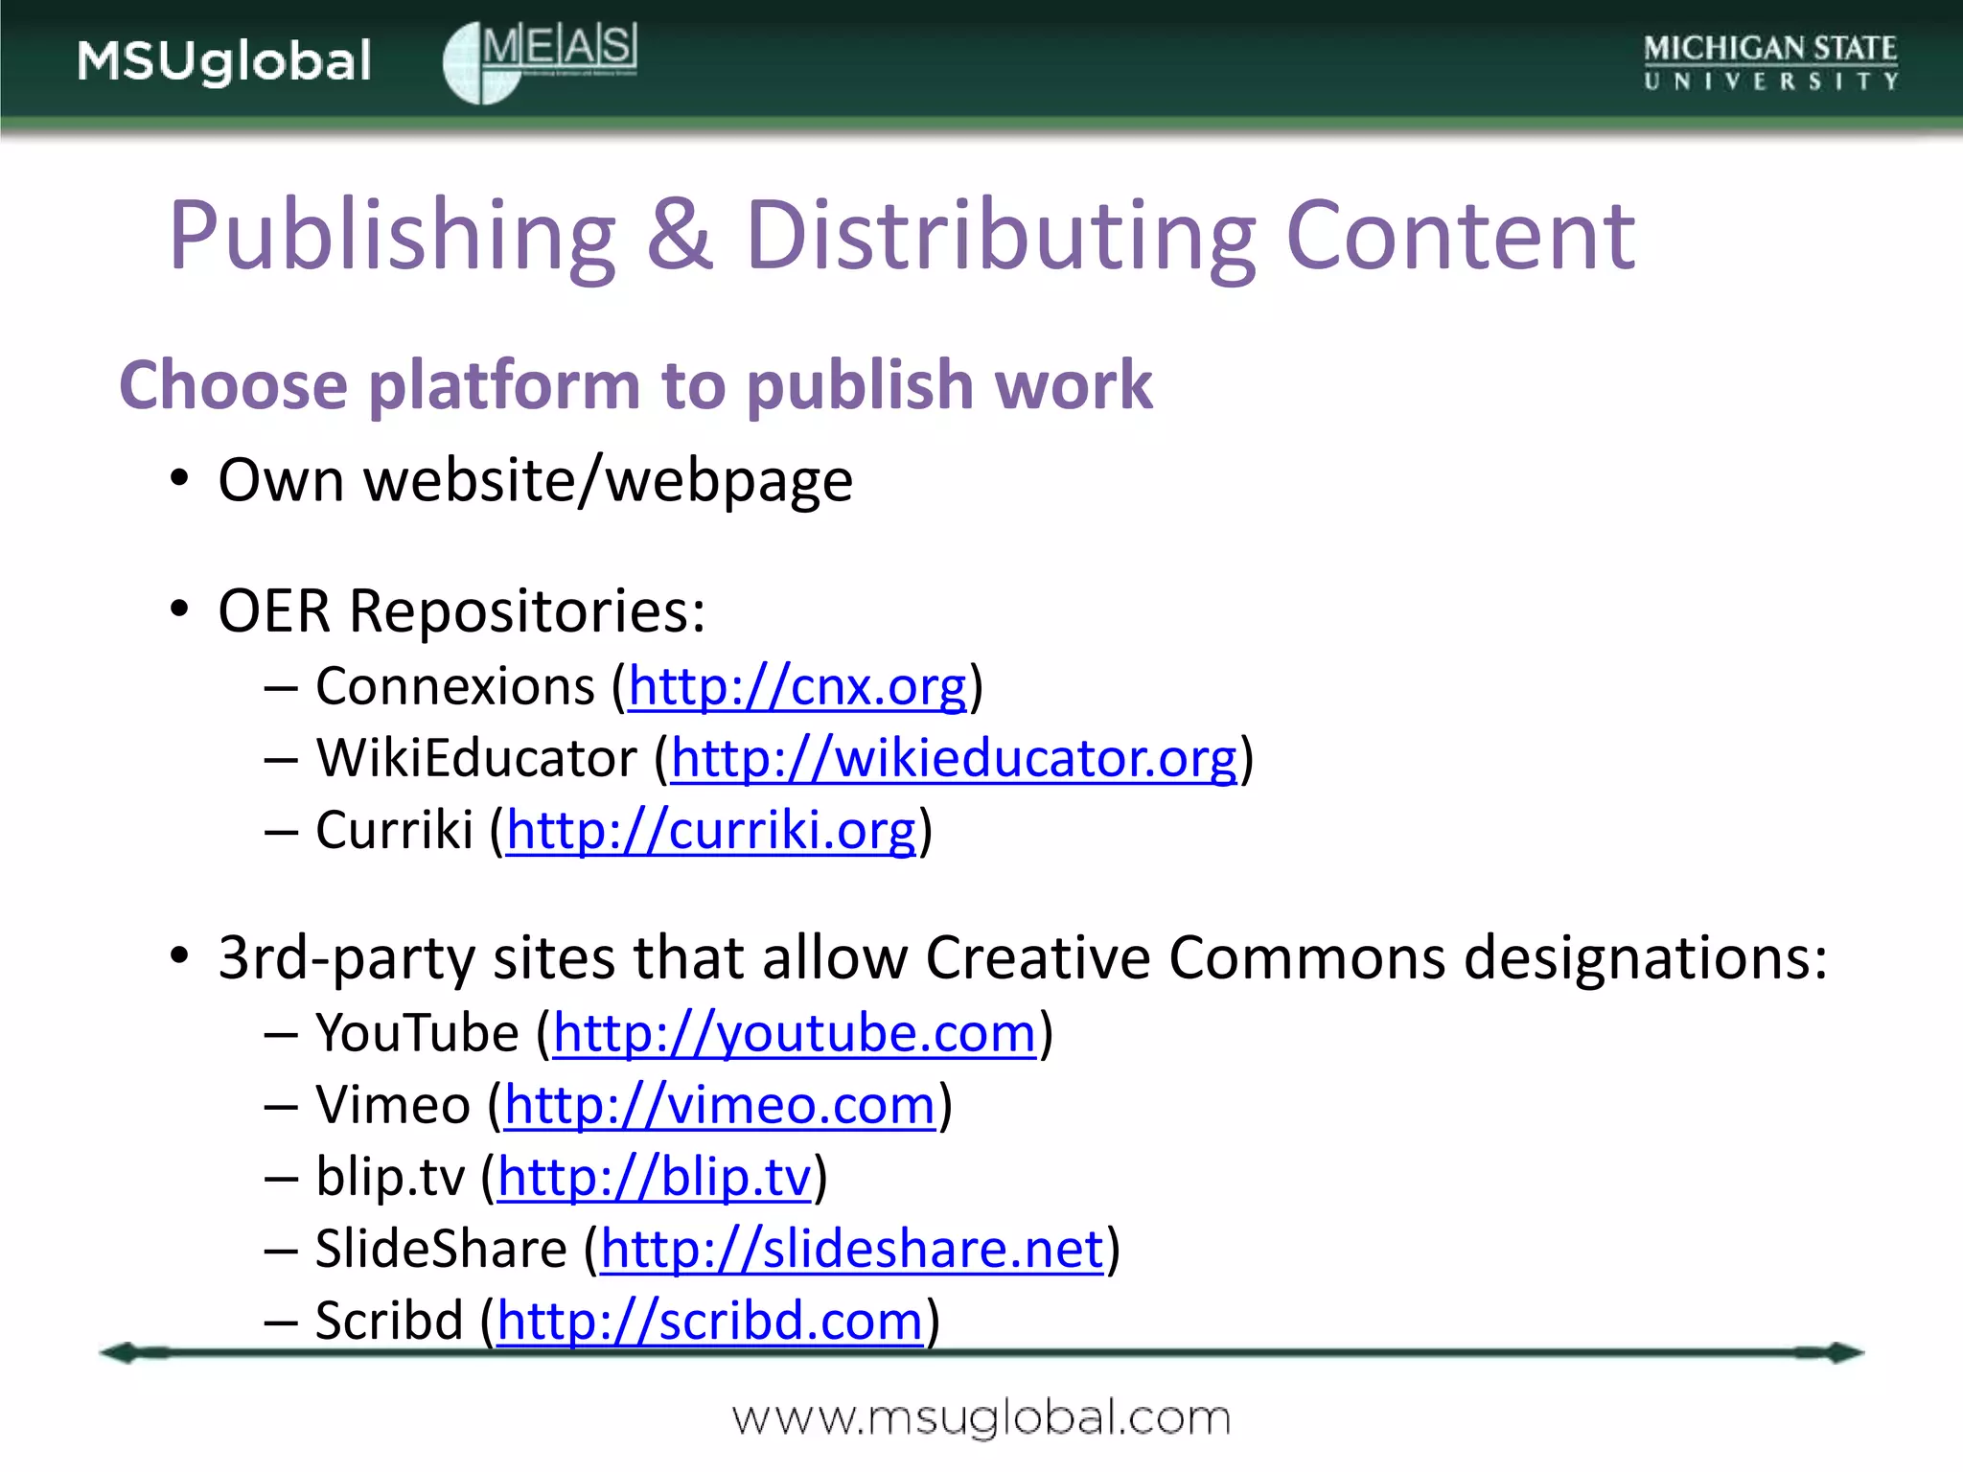Click the 'blip.tv' label before its link
The image size is (1963, 1472).
click(x=390, y=1178)
